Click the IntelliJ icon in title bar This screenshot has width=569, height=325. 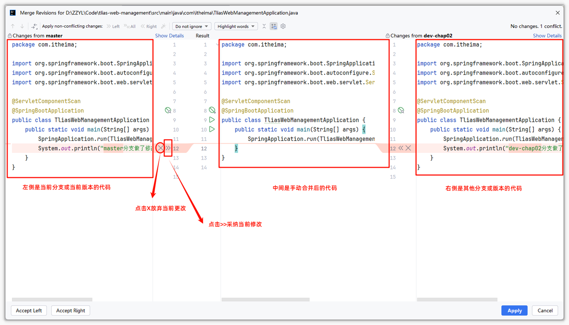tap(12, 13)
